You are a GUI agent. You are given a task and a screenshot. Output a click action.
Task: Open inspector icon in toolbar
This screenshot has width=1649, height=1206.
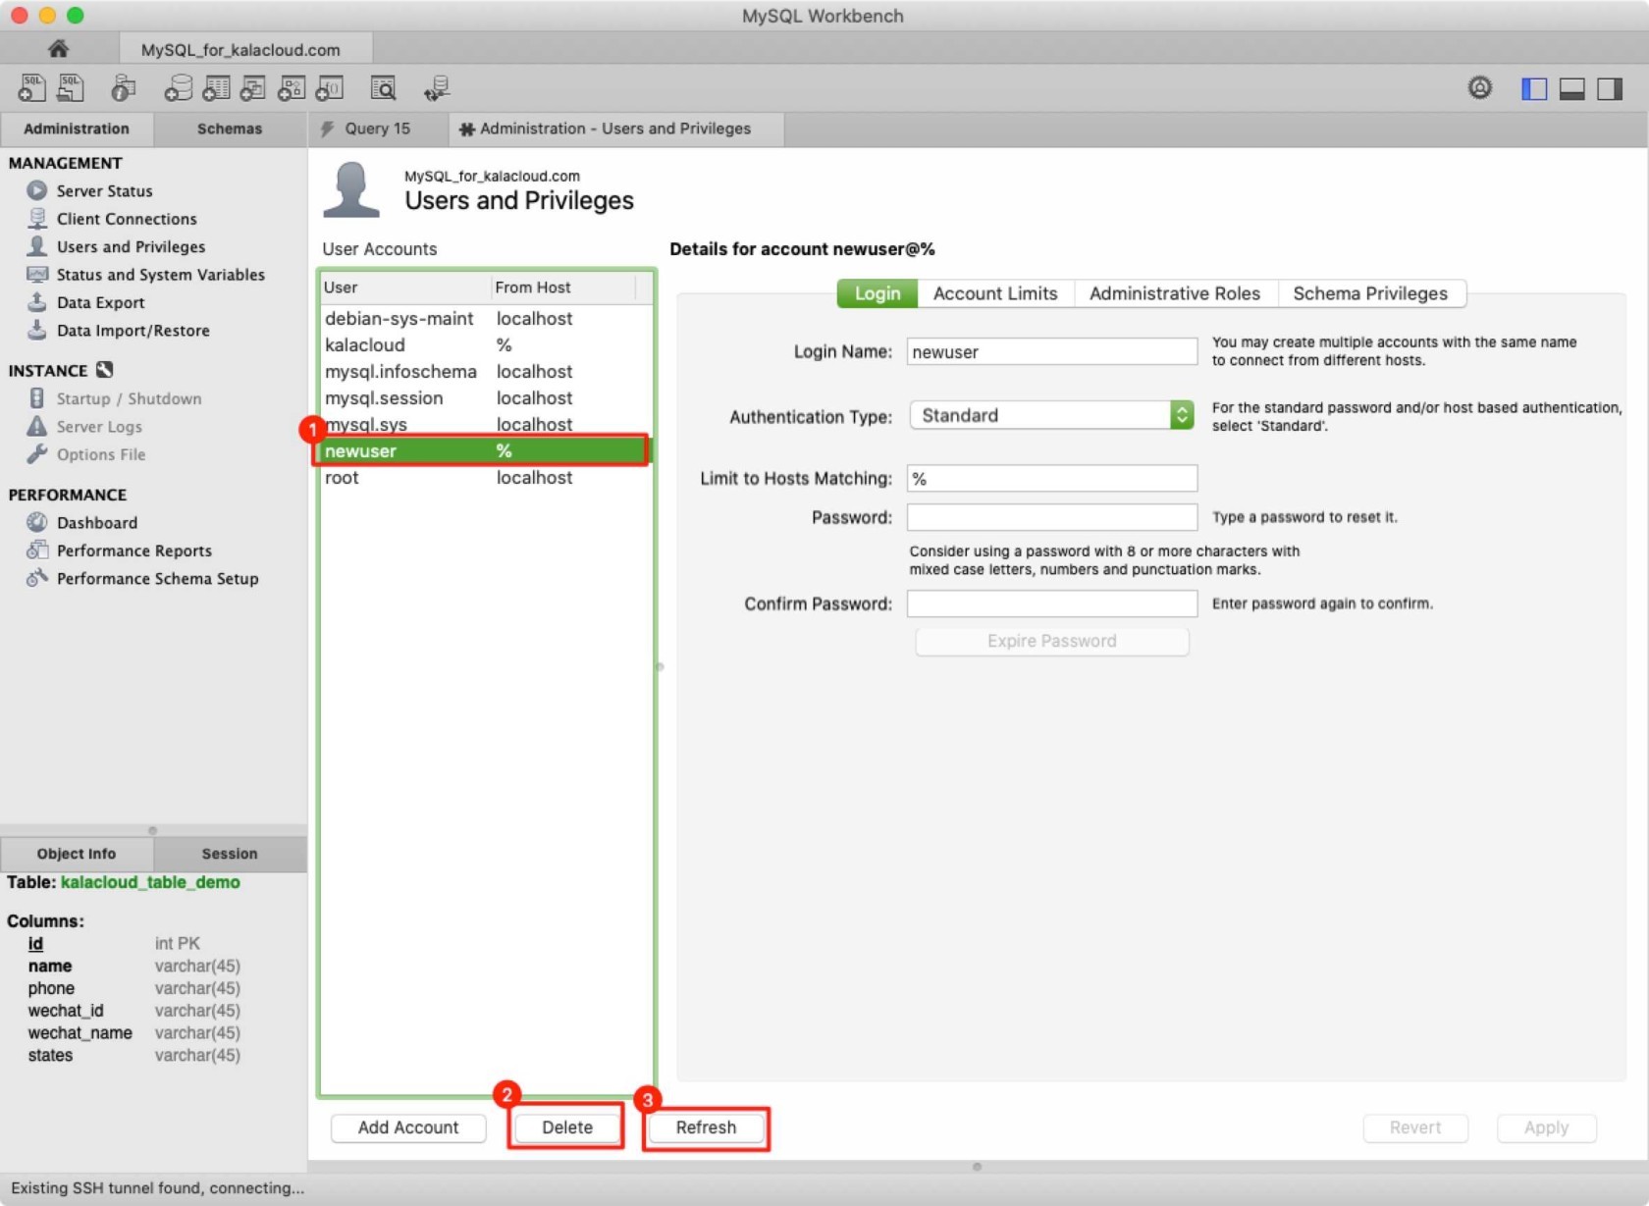(123, 88)
